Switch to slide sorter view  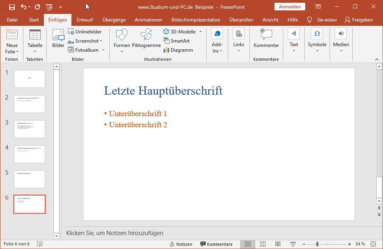[263, 244]
